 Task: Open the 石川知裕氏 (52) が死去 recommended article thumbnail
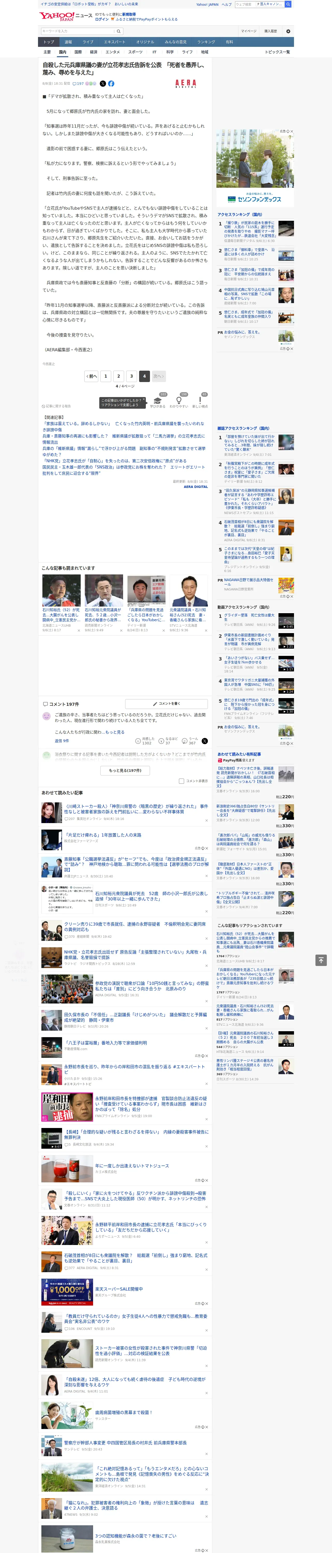click(x=62, y=590)
